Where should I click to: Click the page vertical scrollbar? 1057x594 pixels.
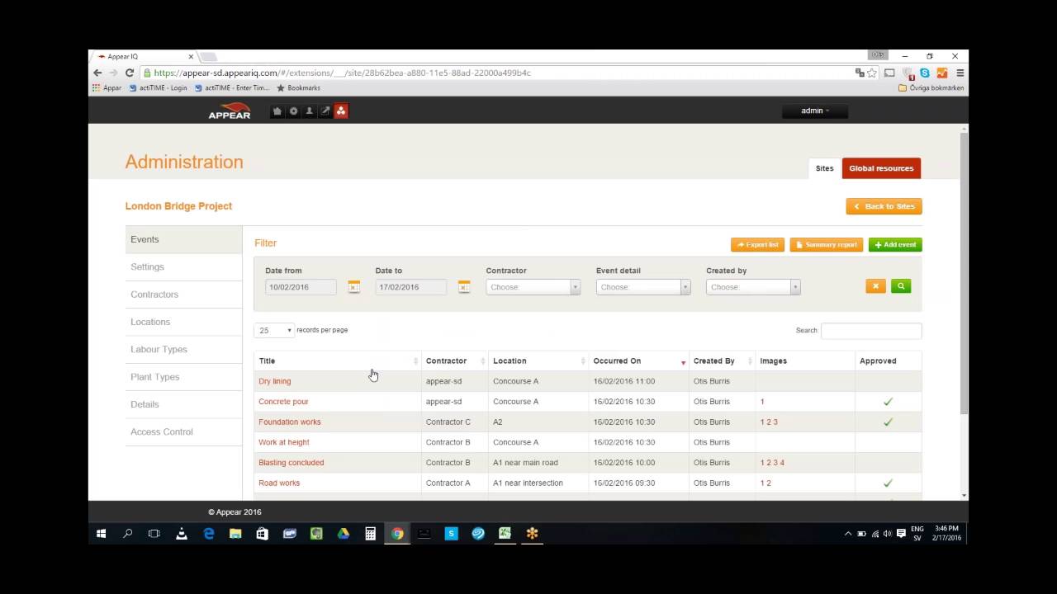pos(964,272)
